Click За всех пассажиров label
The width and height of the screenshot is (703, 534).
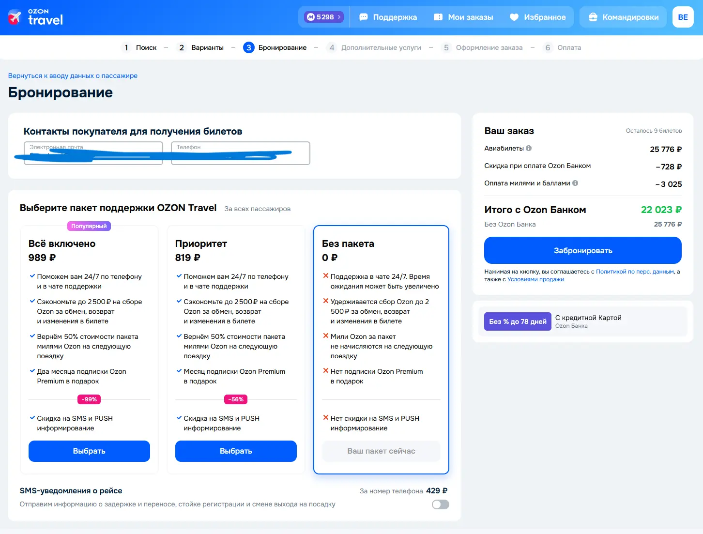pos(258,209)
